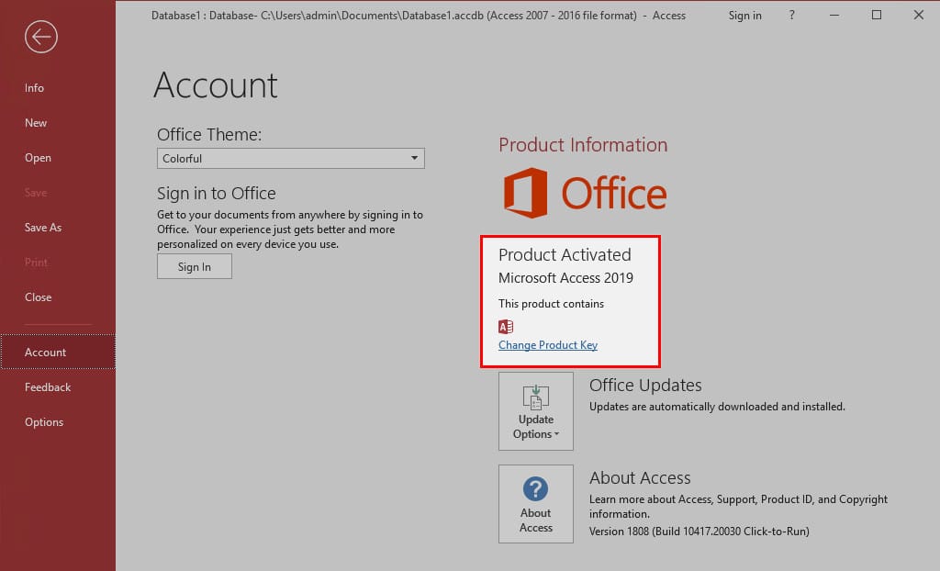Click the Office logo in Product Information

585,193
